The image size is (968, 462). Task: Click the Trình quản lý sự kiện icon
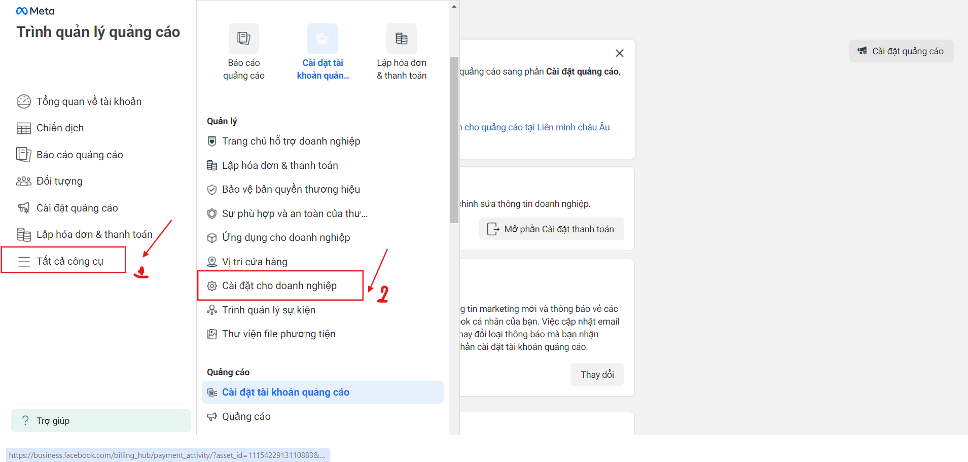(x=212, y=310)
